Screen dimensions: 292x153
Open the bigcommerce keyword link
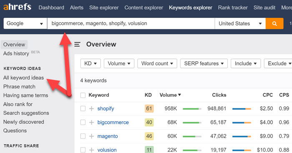(113, 122)
